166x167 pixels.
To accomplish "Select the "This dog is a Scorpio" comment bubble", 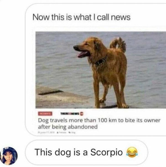I will coord(87,153).
